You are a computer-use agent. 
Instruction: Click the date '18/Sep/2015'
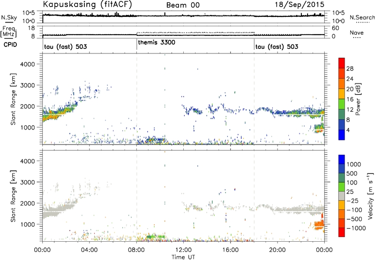pyautogui.click(x=300, y=5)
